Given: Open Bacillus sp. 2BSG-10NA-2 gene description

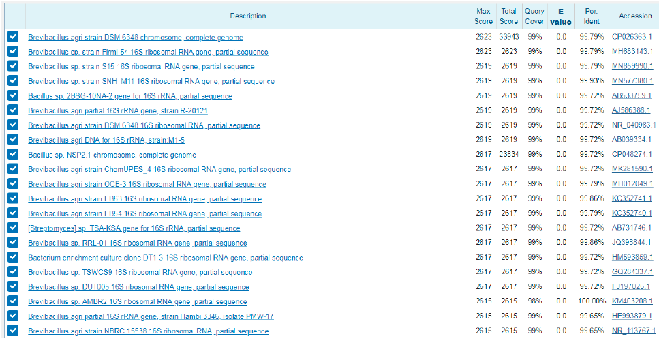Looking at the screenshot, I should click(129, 96).
